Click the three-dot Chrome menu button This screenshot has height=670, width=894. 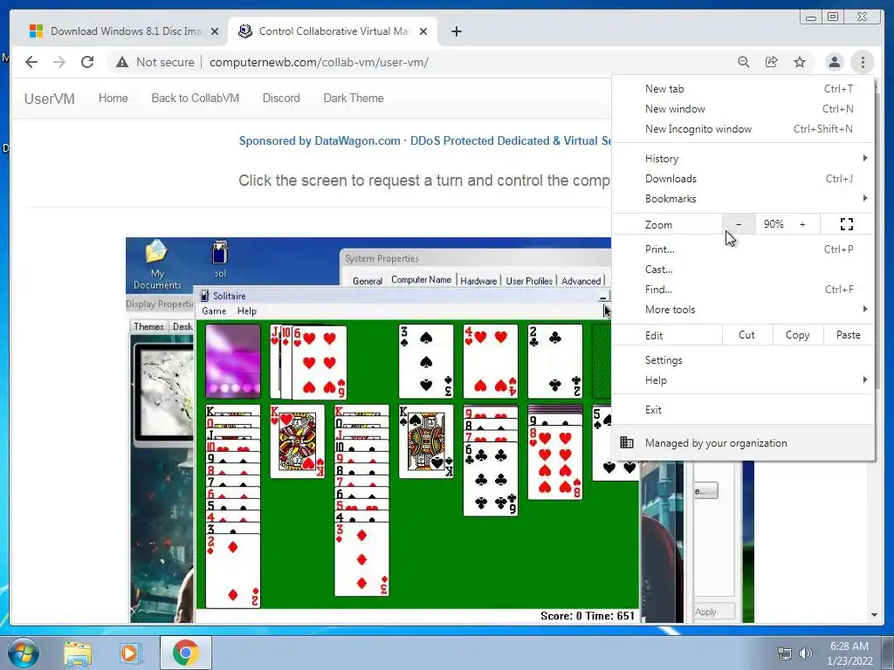pos(863,62)
